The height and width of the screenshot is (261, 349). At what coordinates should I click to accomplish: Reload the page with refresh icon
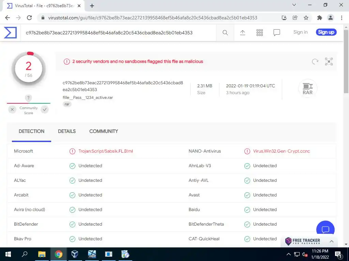pos(29,18)
